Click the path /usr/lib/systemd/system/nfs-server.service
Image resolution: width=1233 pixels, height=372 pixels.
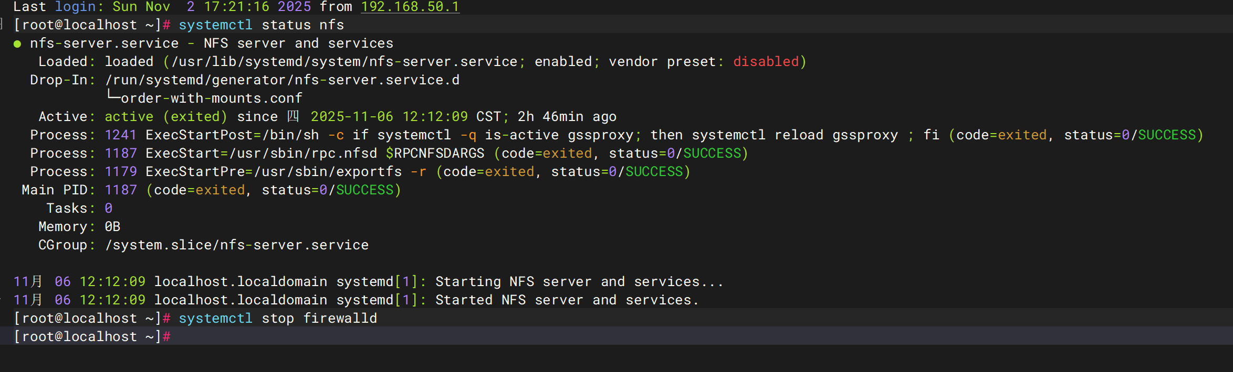coord(344,62)
